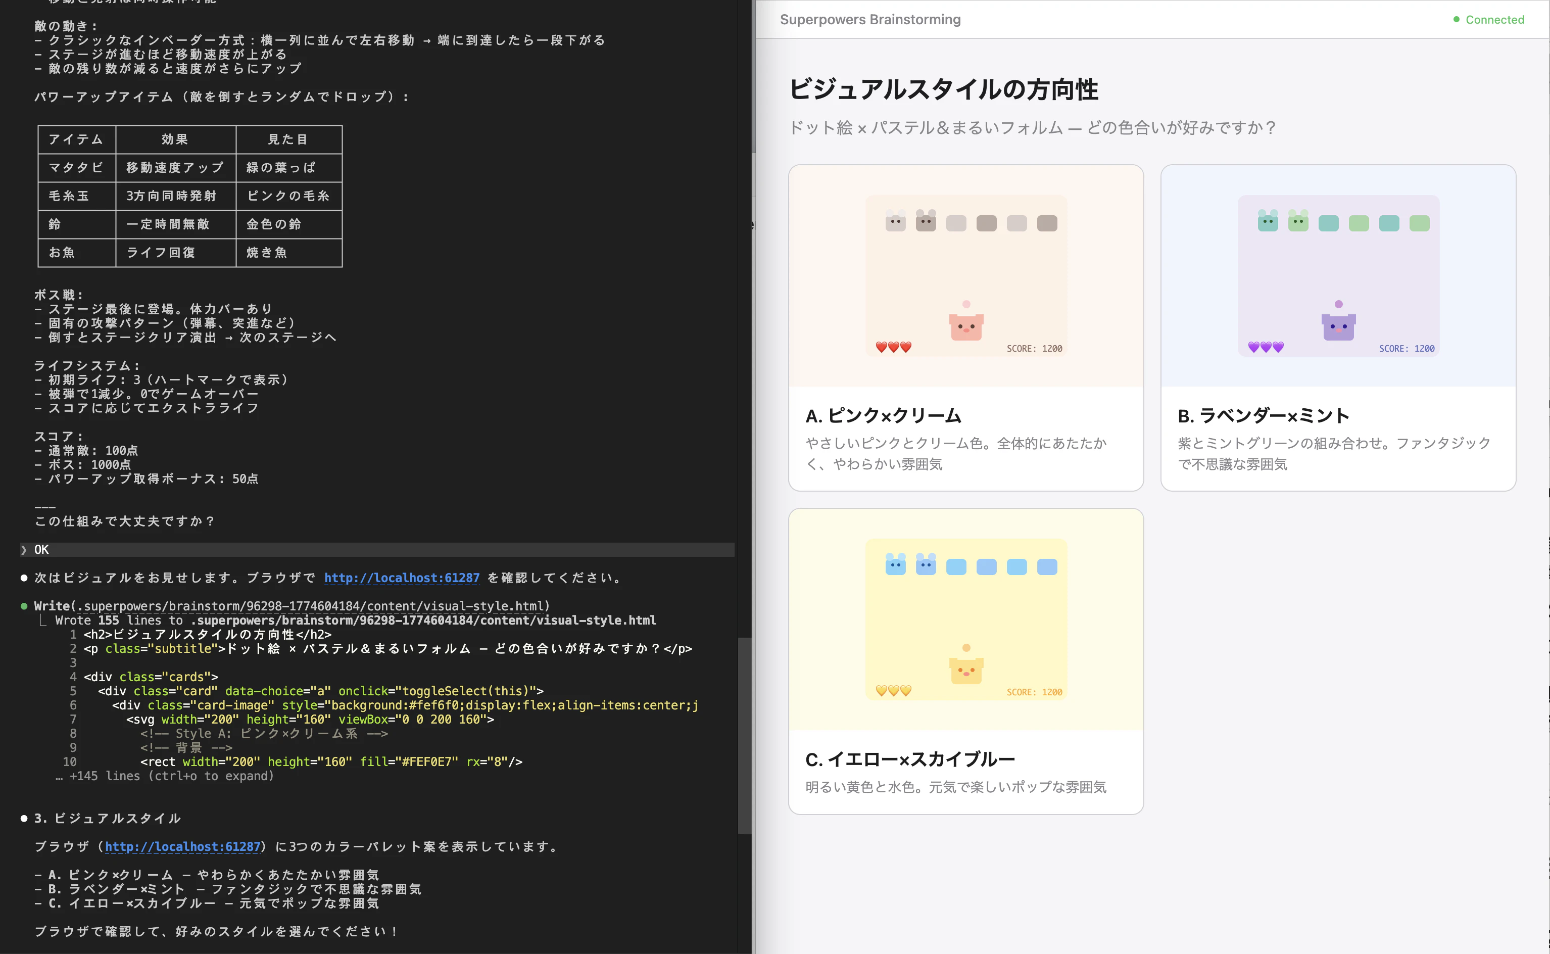This screenshot has height=954, width=1550.
Task: Click green Connected status dot
Action: pos(1456,20)
